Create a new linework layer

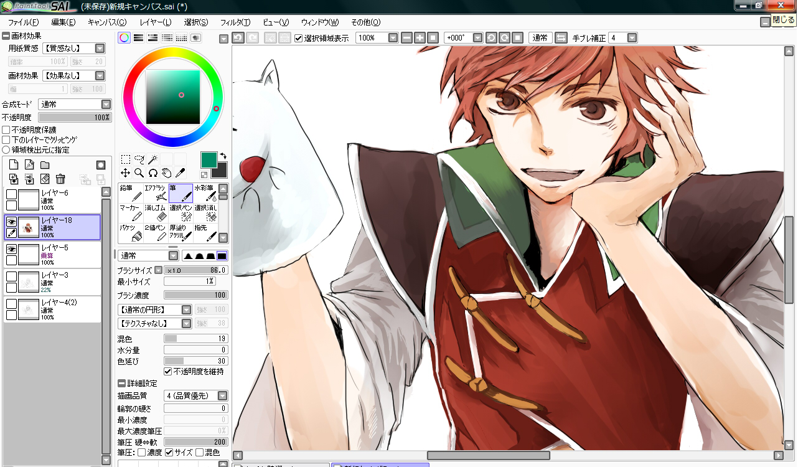coord(29,165)
